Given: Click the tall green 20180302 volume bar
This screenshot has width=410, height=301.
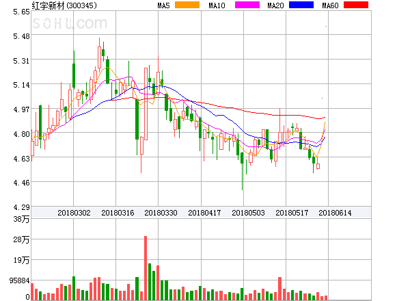Looking at the screenshot, I should pyautogui.click(x=74, y=288).
